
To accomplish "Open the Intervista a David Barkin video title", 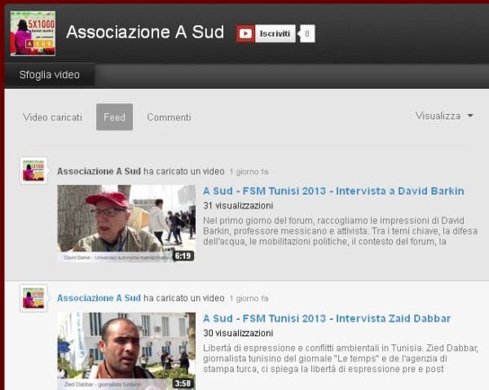I will tap(333, 191).
